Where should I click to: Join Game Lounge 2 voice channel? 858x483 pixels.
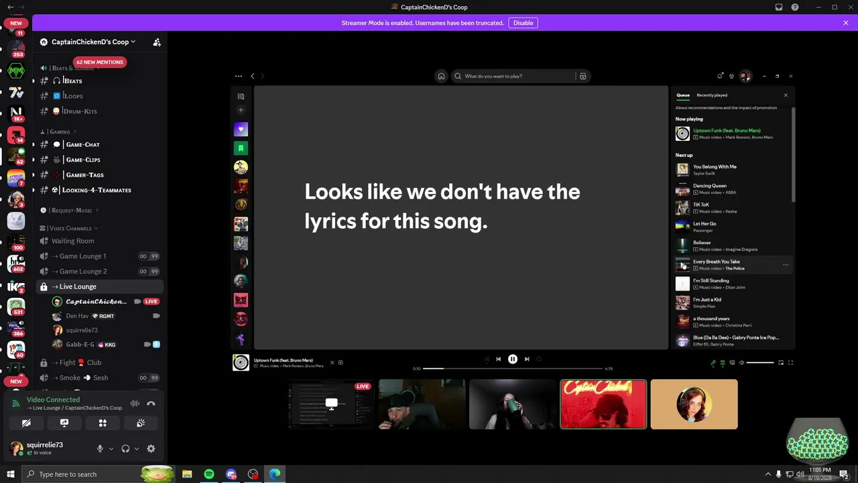[99, 271]
